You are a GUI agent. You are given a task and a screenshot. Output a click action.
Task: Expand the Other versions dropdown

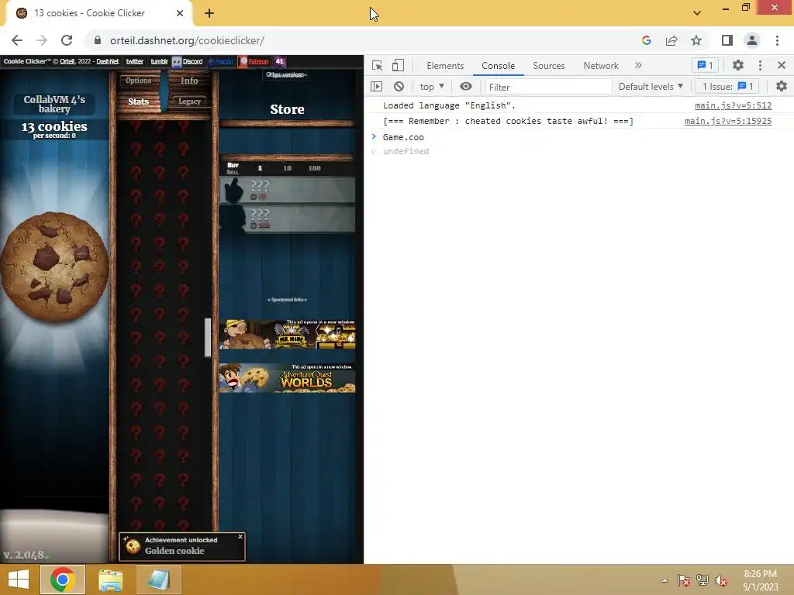pyautogui.click(x=286, y=75)
